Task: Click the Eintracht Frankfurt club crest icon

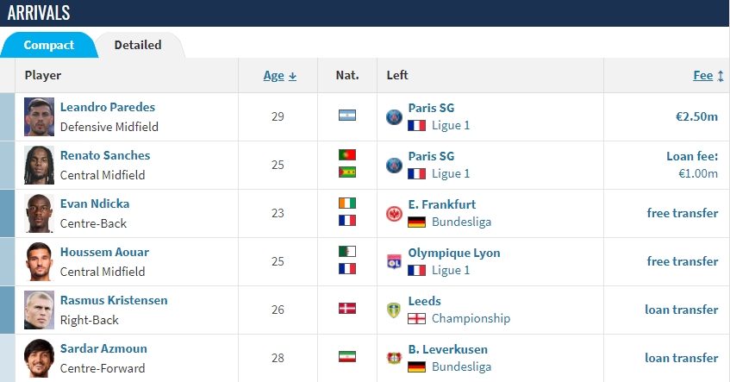Action: [x=395, y=214]
